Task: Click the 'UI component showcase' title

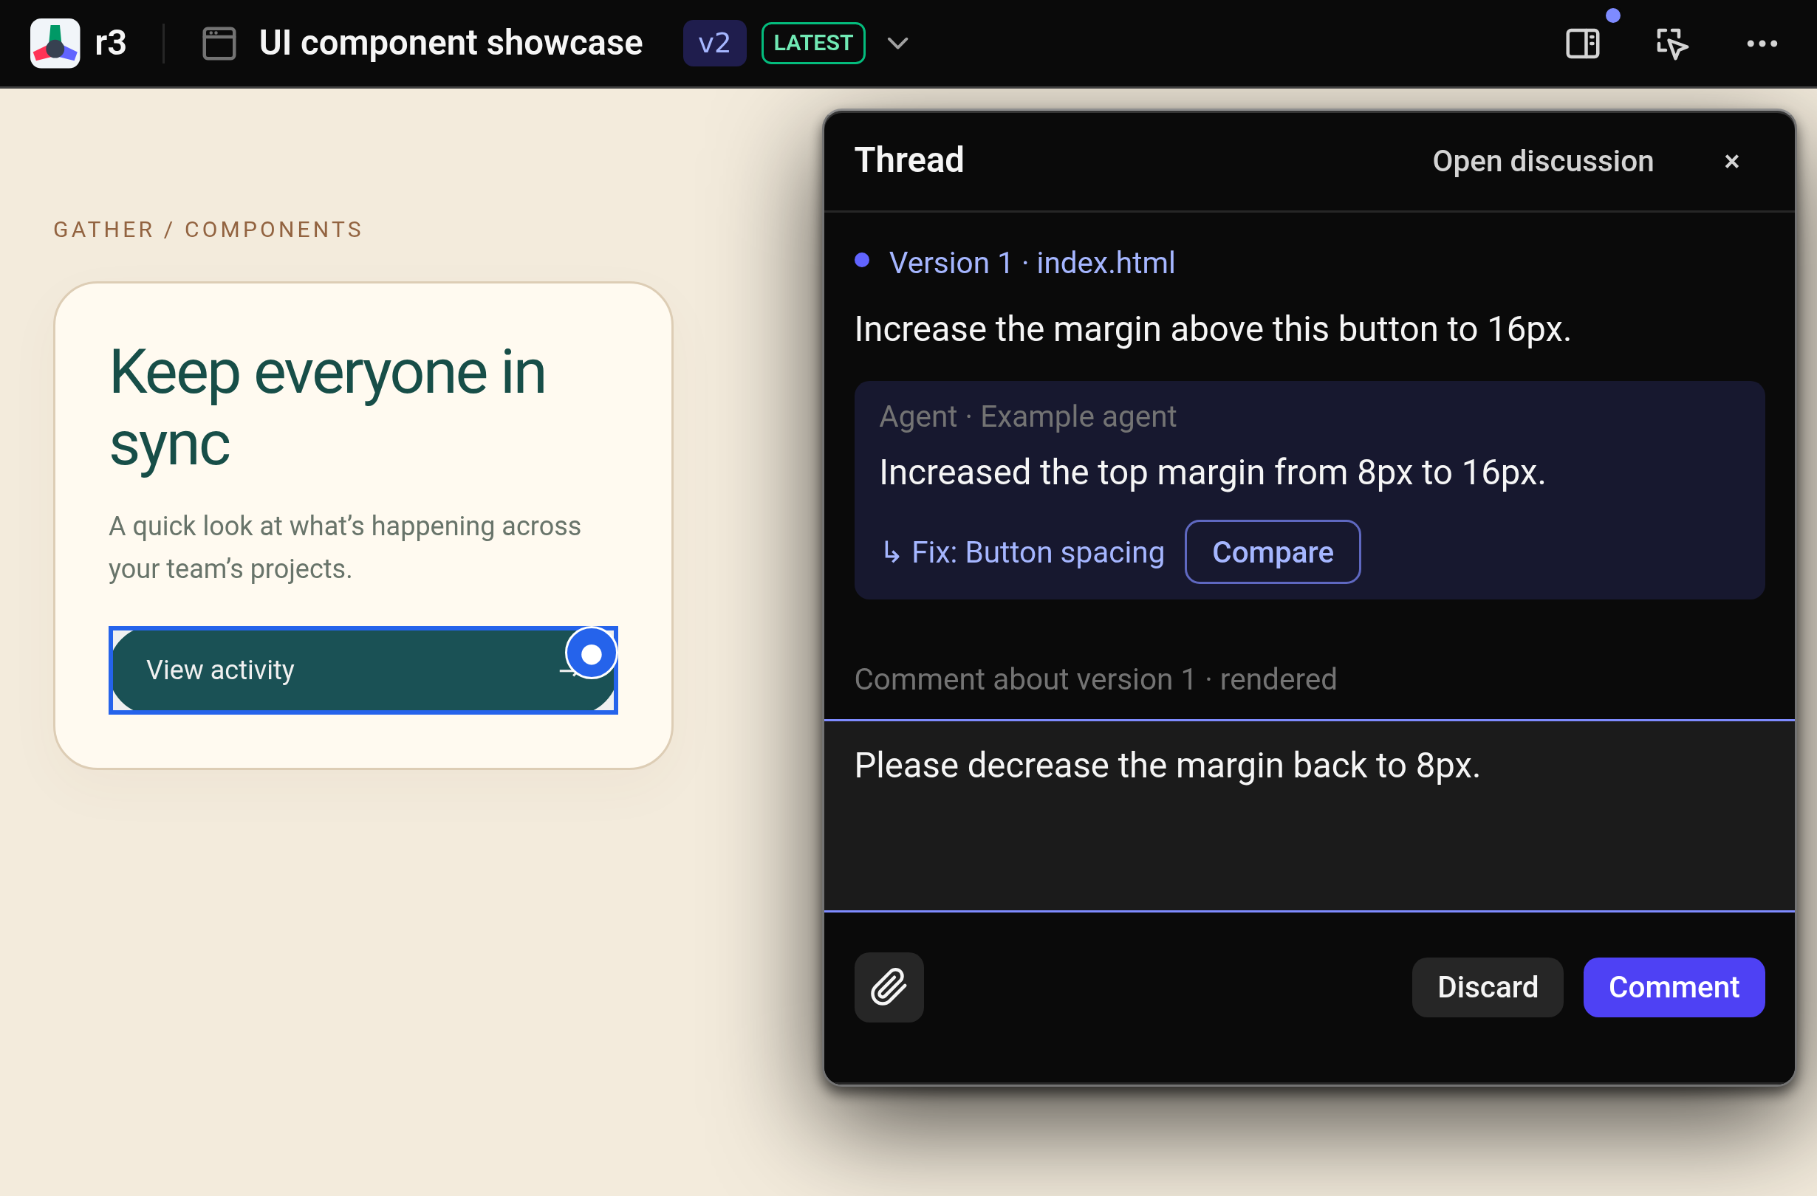Action: coord(451,44)
